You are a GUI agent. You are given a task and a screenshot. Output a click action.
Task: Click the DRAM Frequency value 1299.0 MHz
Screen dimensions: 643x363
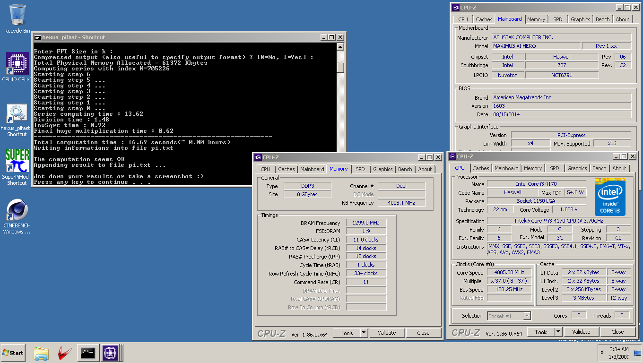pos(366,223)
